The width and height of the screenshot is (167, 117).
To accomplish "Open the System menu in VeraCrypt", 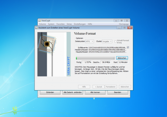I will tap(51, 24).
